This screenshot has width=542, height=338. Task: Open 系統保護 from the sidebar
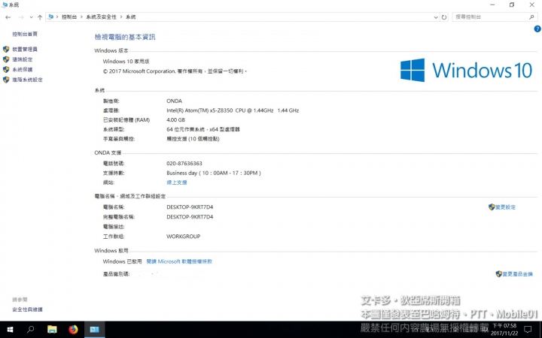[x=23, y=70]
